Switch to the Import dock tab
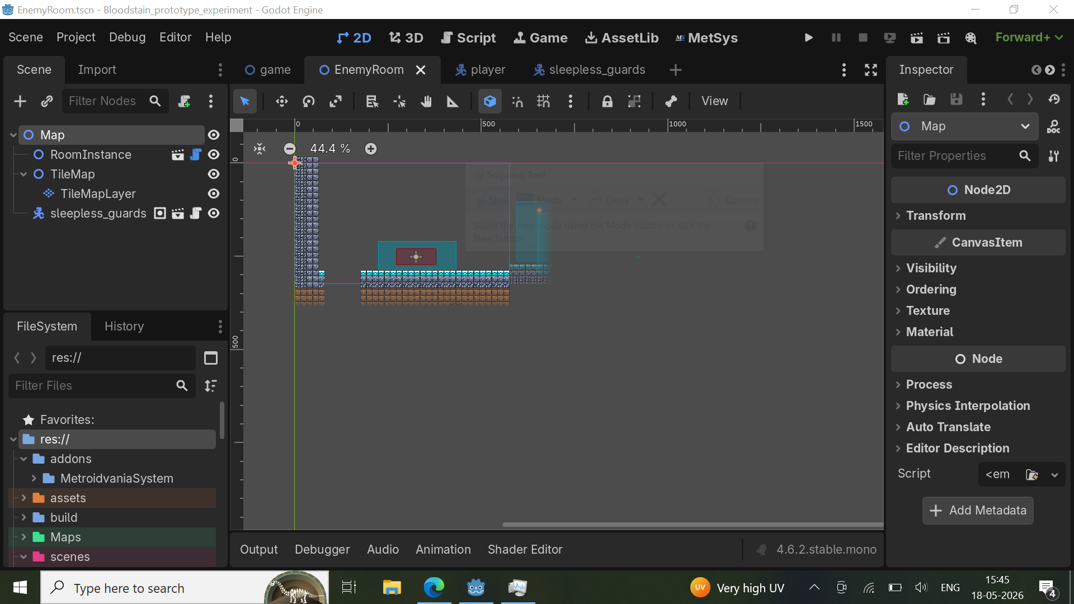Image resolution: width=1074 pixels, height=604 pixels. (x=97, y=70)
